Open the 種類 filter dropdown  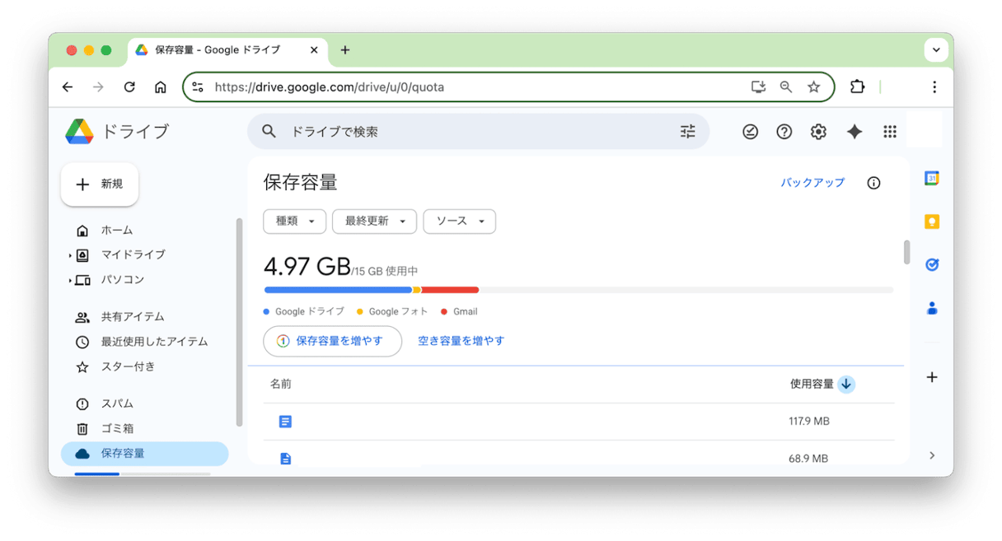[294, 222]
